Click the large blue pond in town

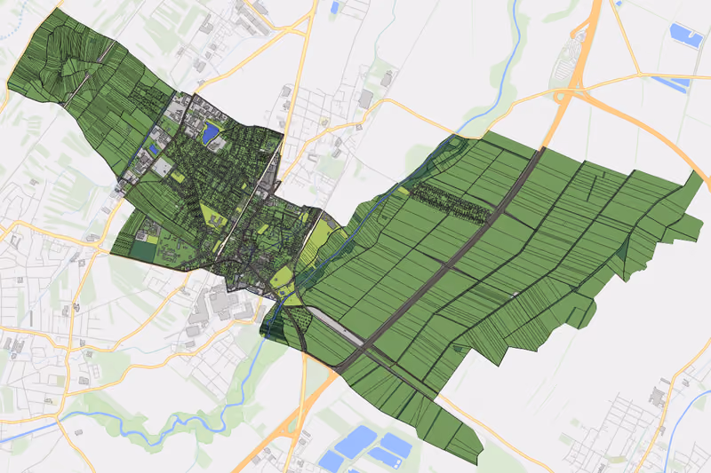click(x=211, y=132)
